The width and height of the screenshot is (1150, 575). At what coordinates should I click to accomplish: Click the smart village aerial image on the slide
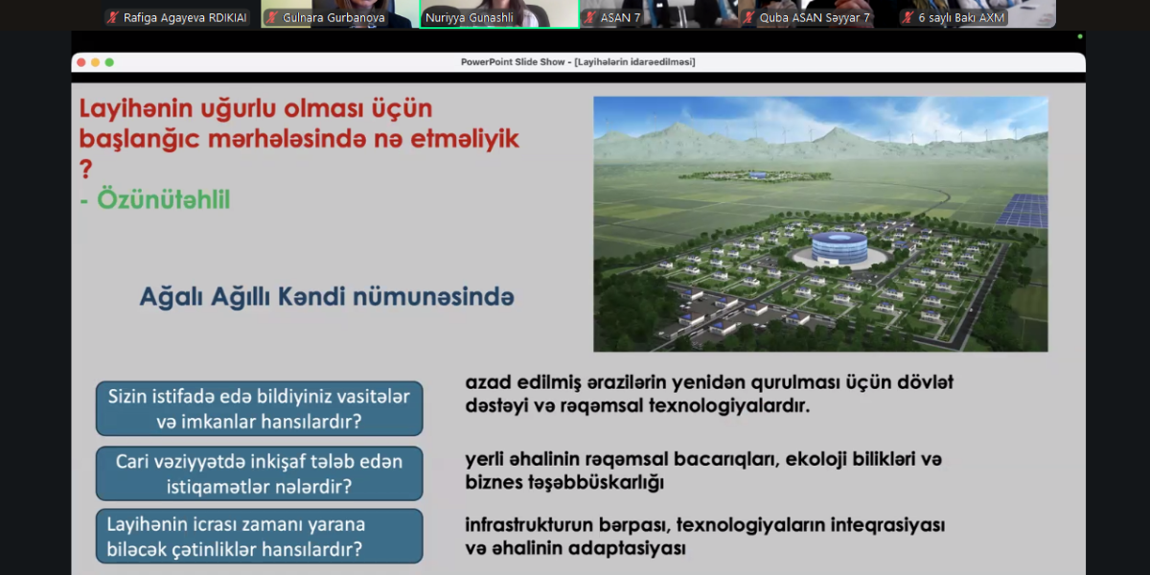coord(820,223)
